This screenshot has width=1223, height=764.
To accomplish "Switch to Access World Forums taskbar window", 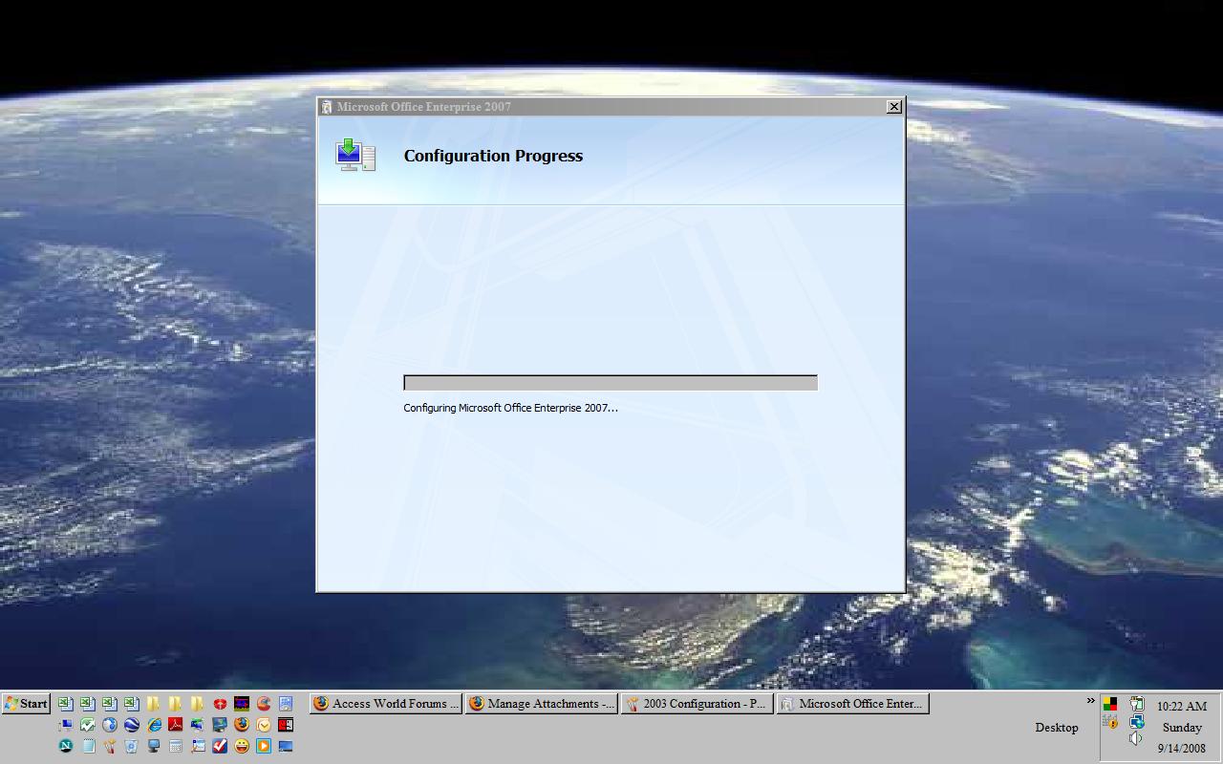I will (385, 704).
